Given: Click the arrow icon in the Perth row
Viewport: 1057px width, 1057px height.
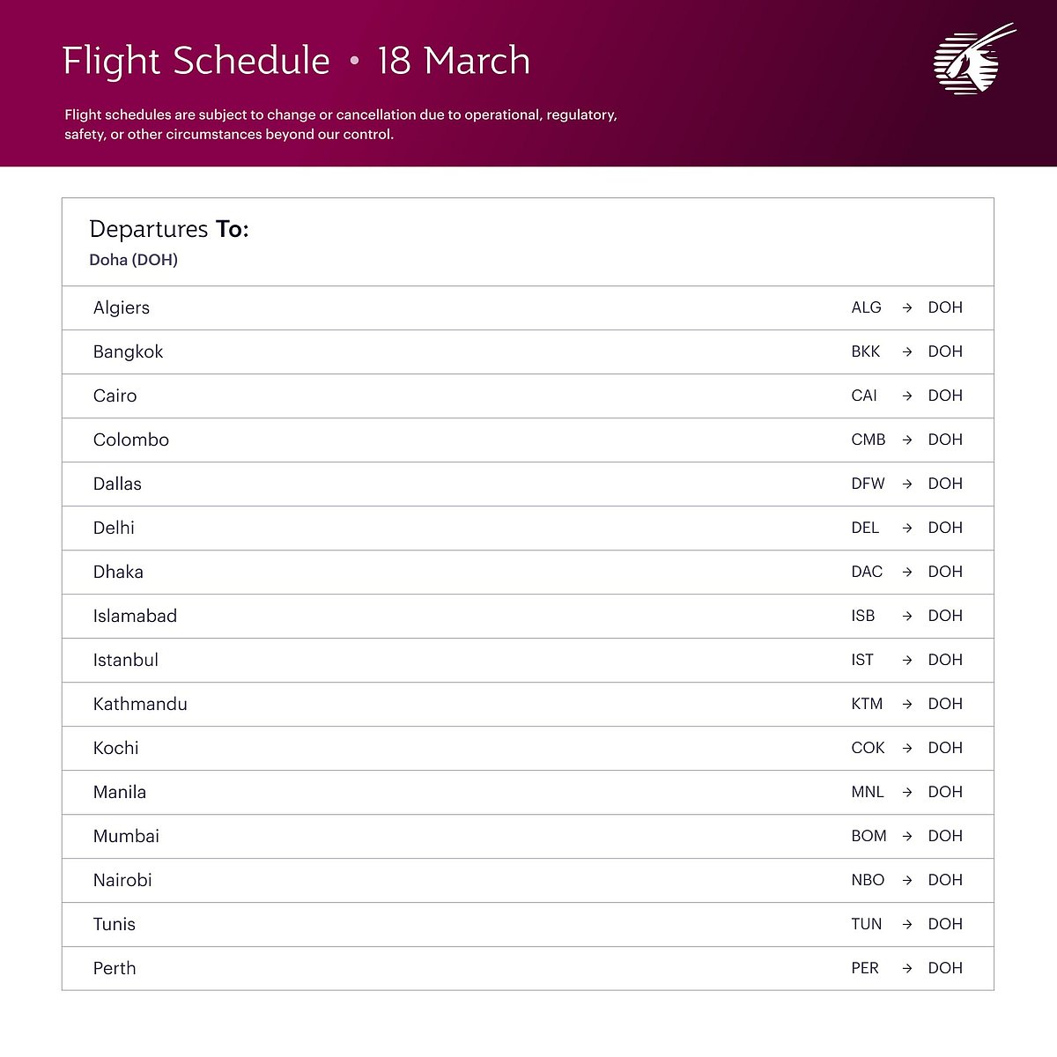Looking at the screenshot, I should click(906, 968).
